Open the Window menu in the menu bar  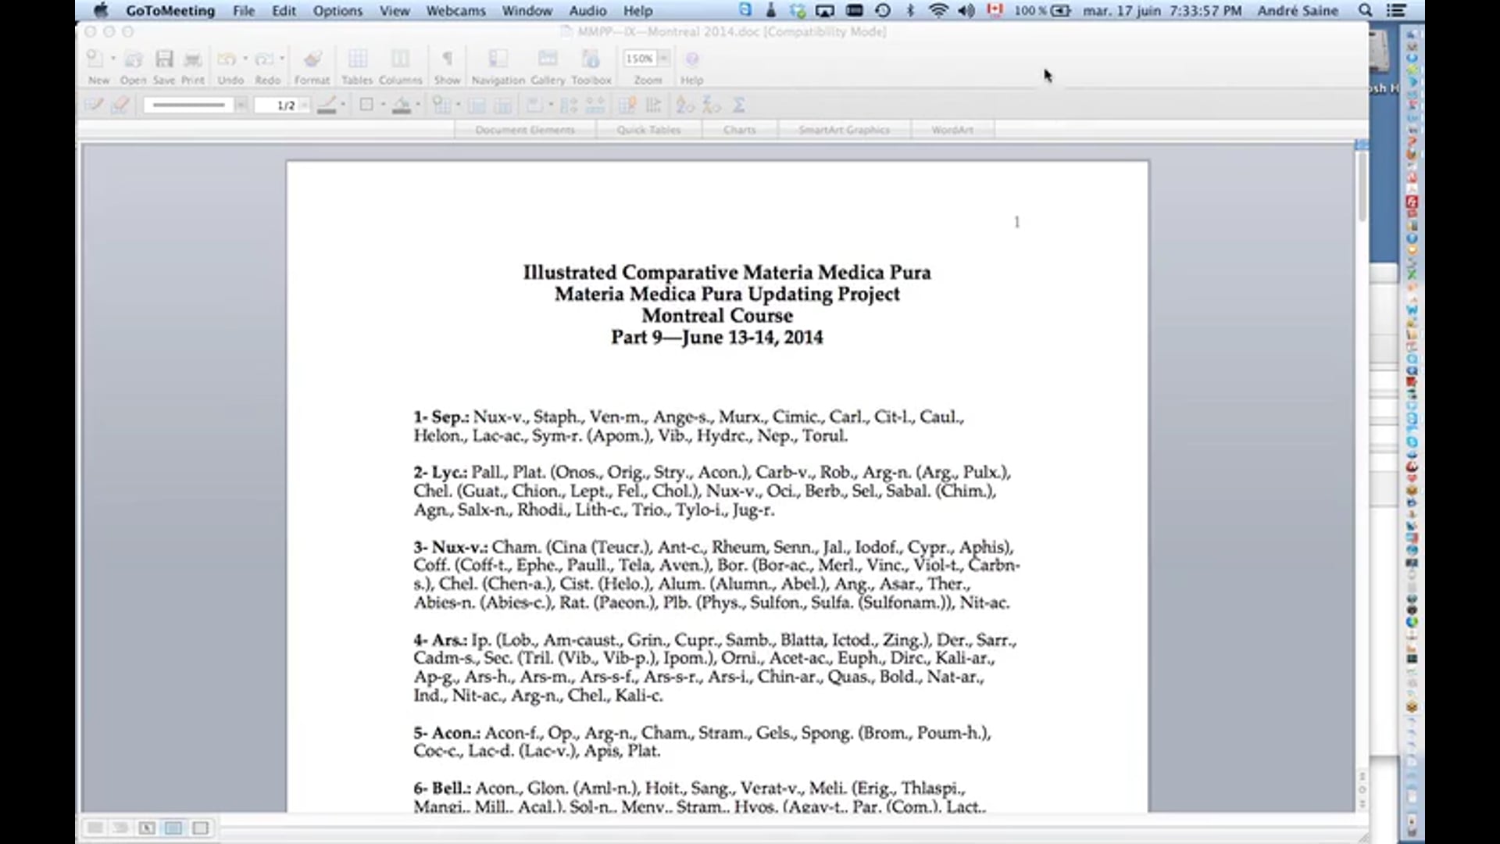click(527, 11)
